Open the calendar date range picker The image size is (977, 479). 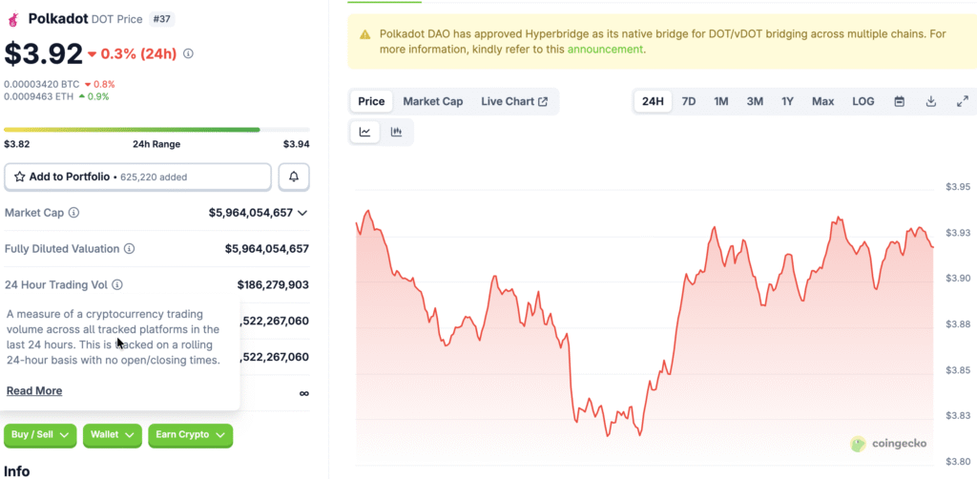coord(899,101)
